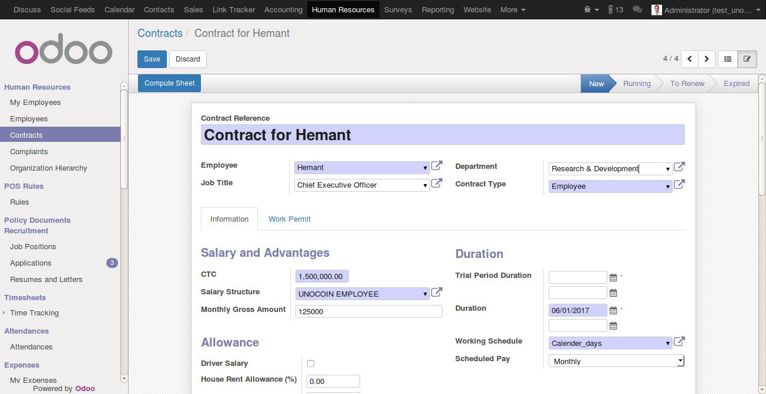Click the main form vertical scrollbar
Screen dimensions: 766x394
[x=762, y=139]
